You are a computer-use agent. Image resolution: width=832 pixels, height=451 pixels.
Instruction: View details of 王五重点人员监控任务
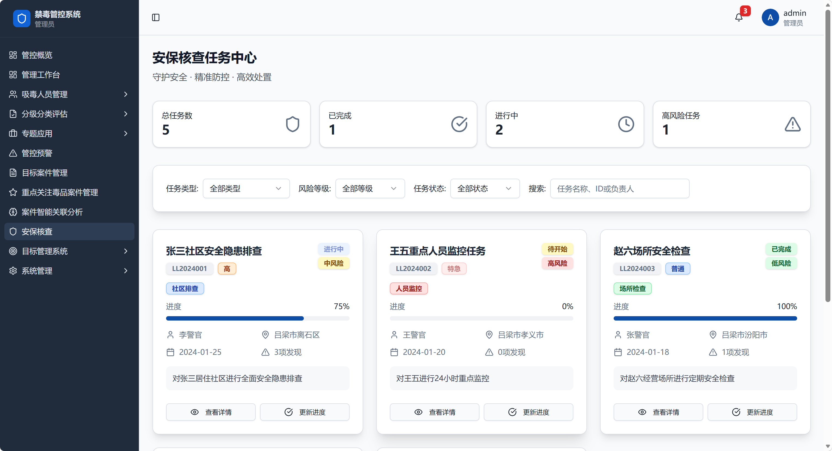[x=435, y=412]
